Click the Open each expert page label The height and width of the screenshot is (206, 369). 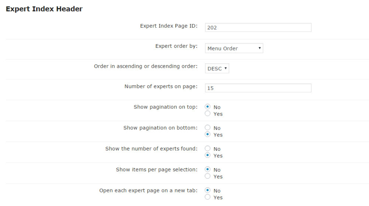(x=148, y=191)
